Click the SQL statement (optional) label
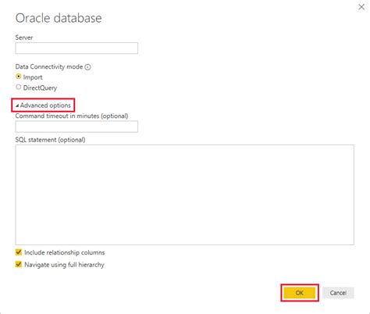This screenshot has height=314, width=370. point(50,140)
